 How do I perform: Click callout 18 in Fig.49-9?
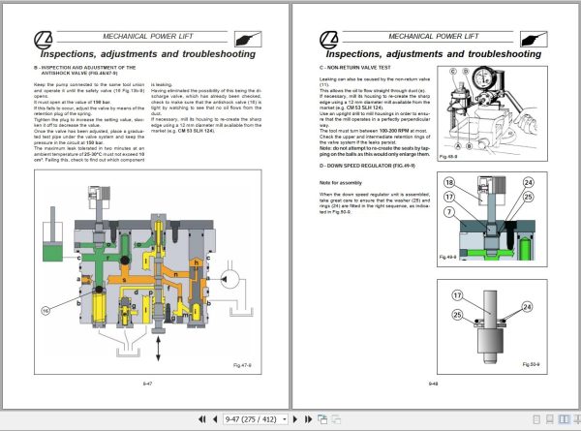(x=449, y=182)
